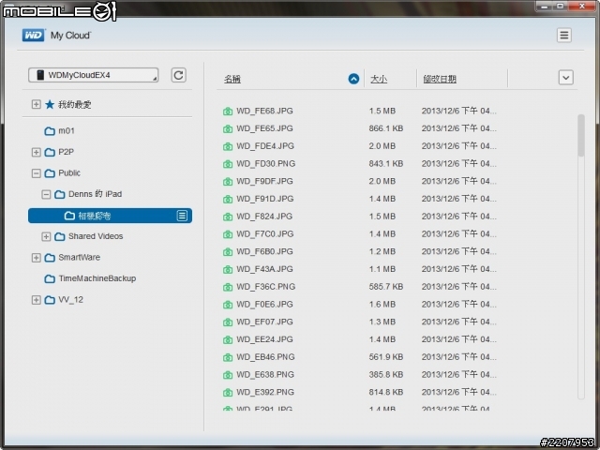Screen dimensions: 600x450
Task: Select file name WD_F36C.PNG
Action: click(266, 287)
